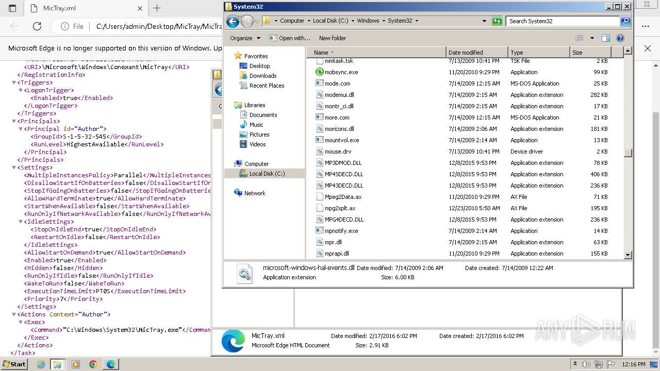The image size is (660, 371).
Task: Select the mobsync.exe file icon
Action: coord(320,72)
